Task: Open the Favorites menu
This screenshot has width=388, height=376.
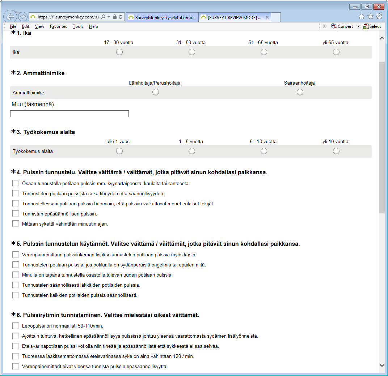Action: [58, 26]
